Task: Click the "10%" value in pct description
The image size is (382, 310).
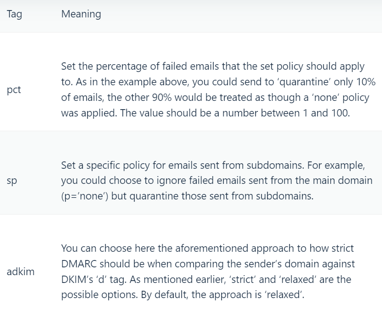Action: 365,82
